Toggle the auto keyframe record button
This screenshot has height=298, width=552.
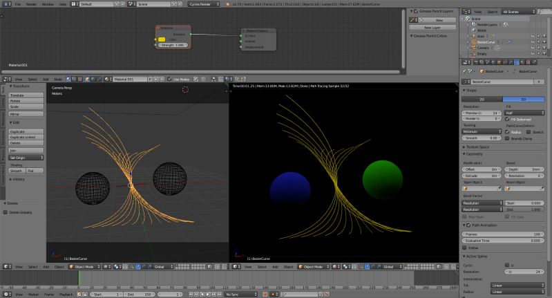coord(265,294)
